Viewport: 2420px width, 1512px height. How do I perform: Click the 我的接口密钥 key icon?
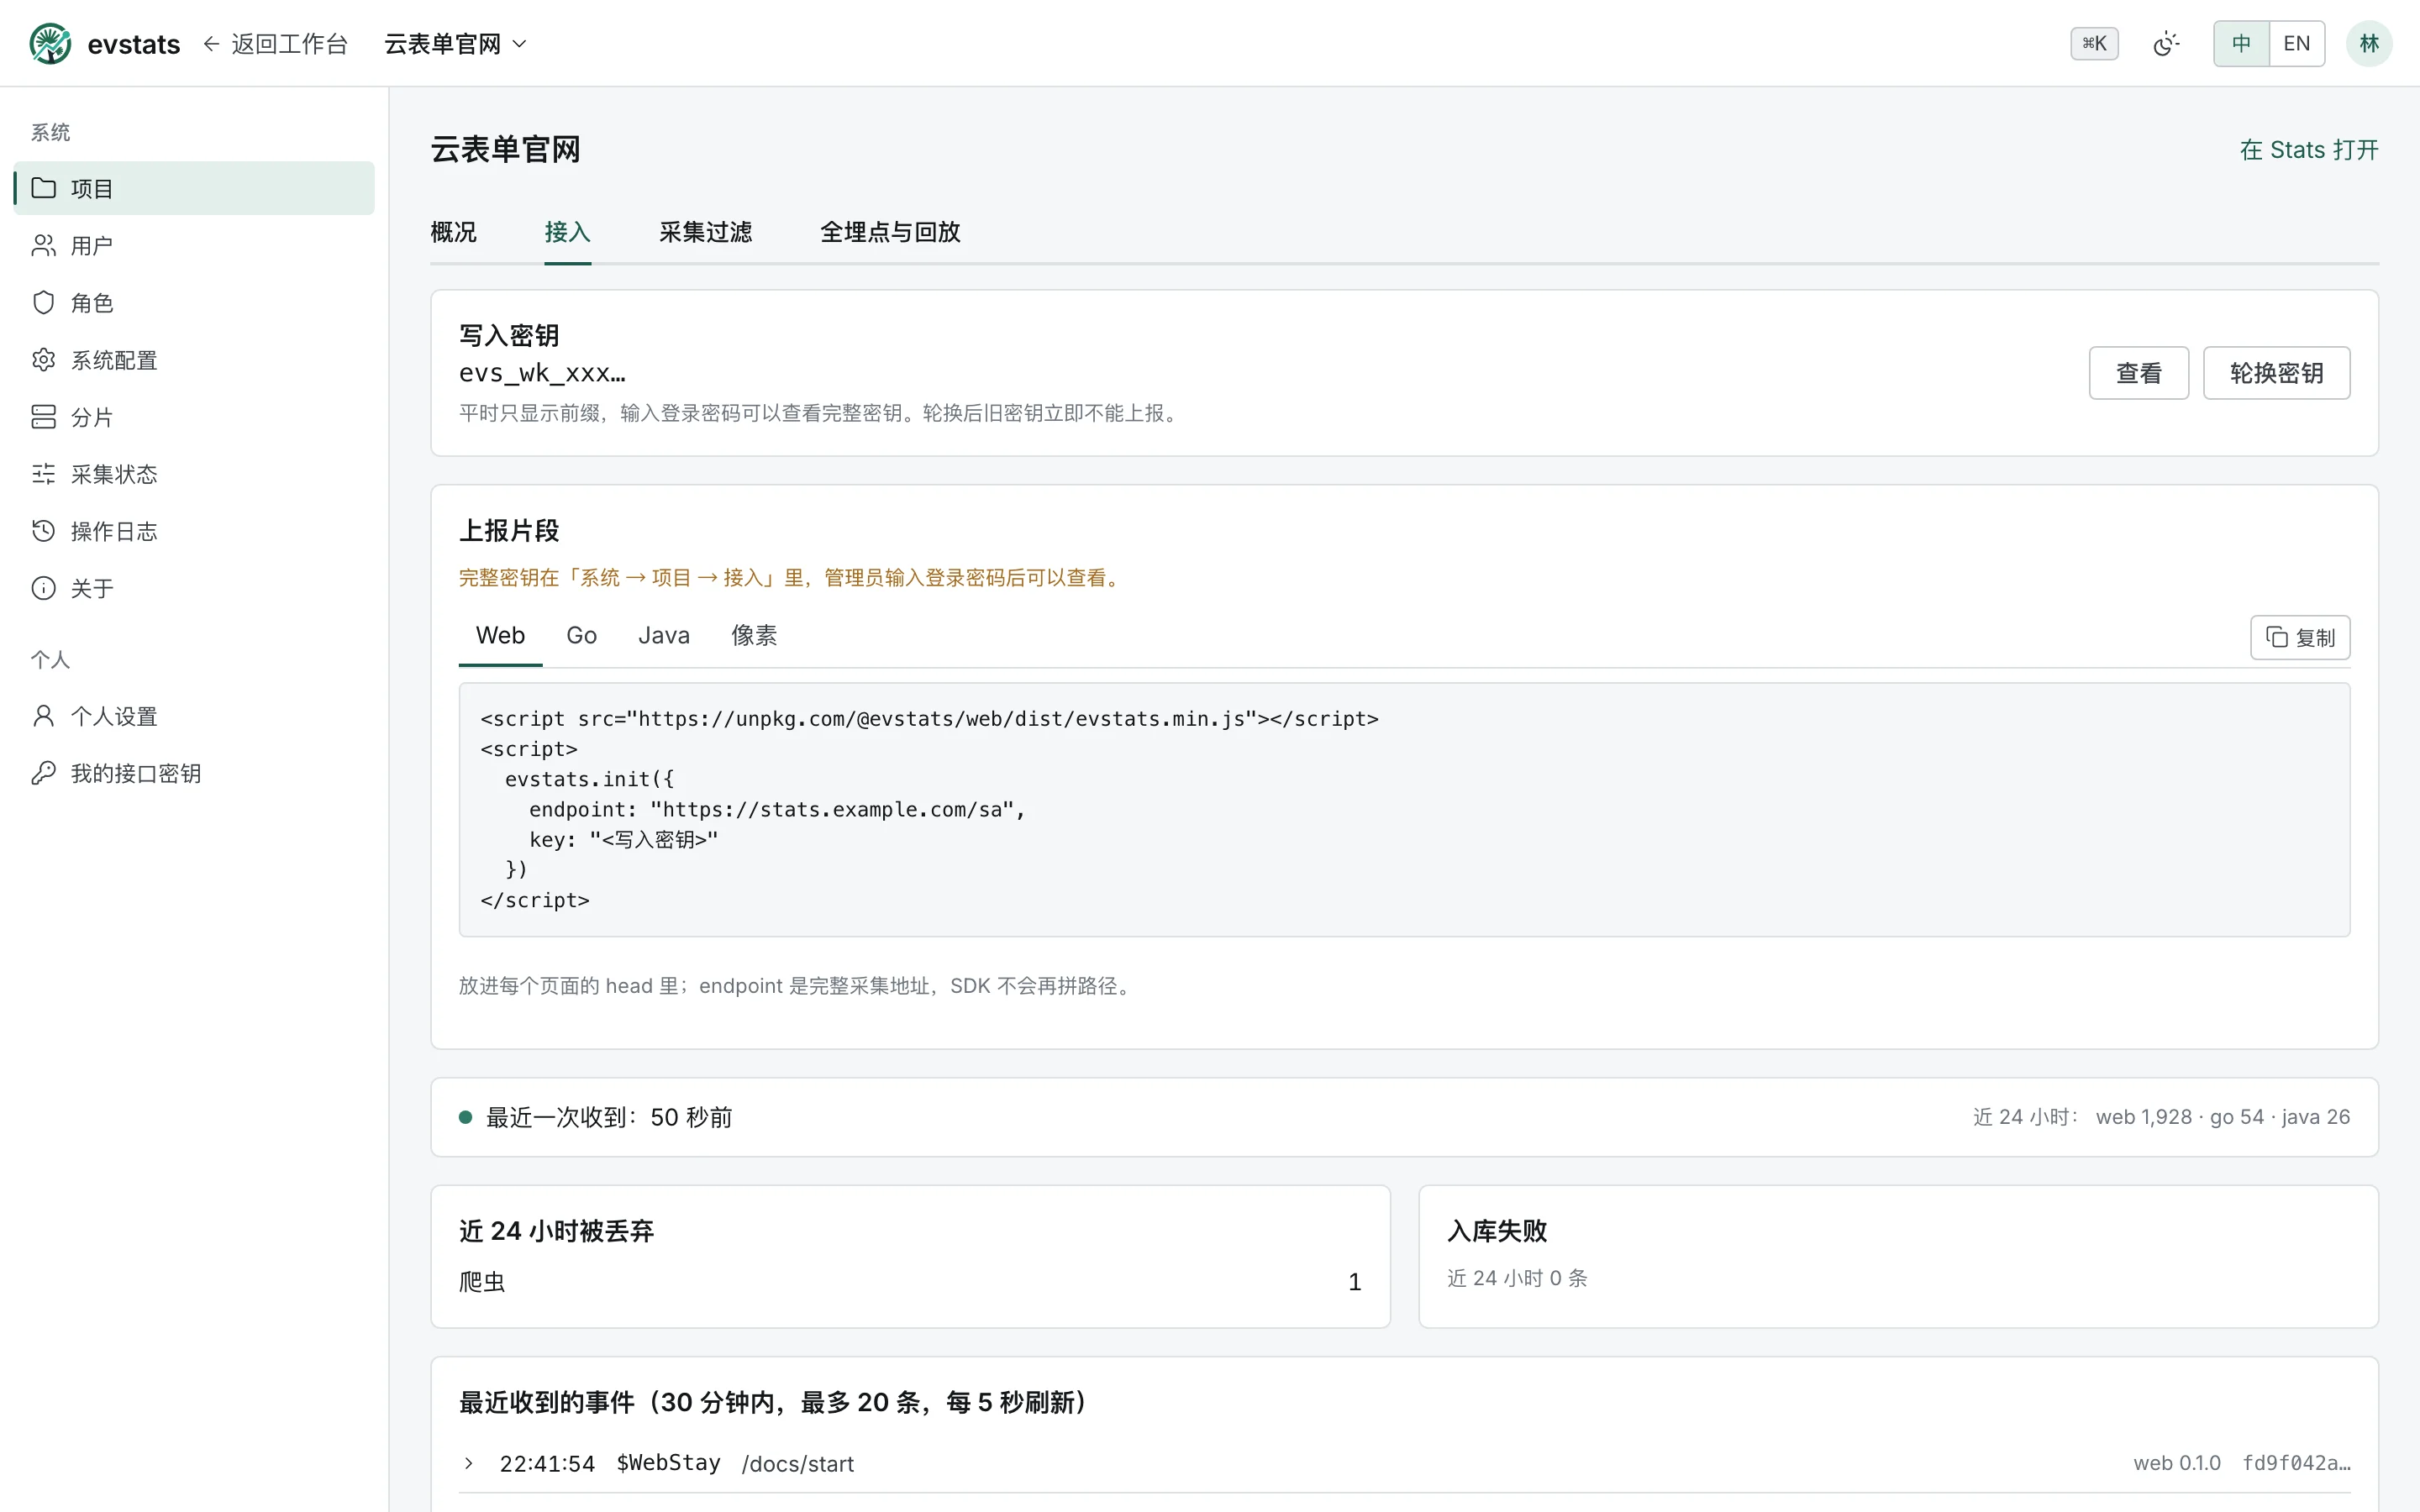tap(43, 772)
